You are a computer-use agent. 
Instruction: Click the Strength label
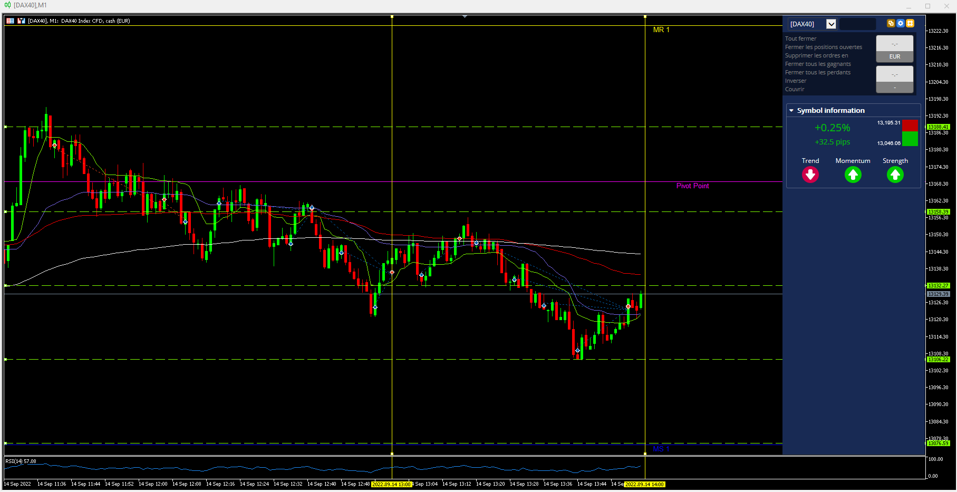click(x=895, y=161)
